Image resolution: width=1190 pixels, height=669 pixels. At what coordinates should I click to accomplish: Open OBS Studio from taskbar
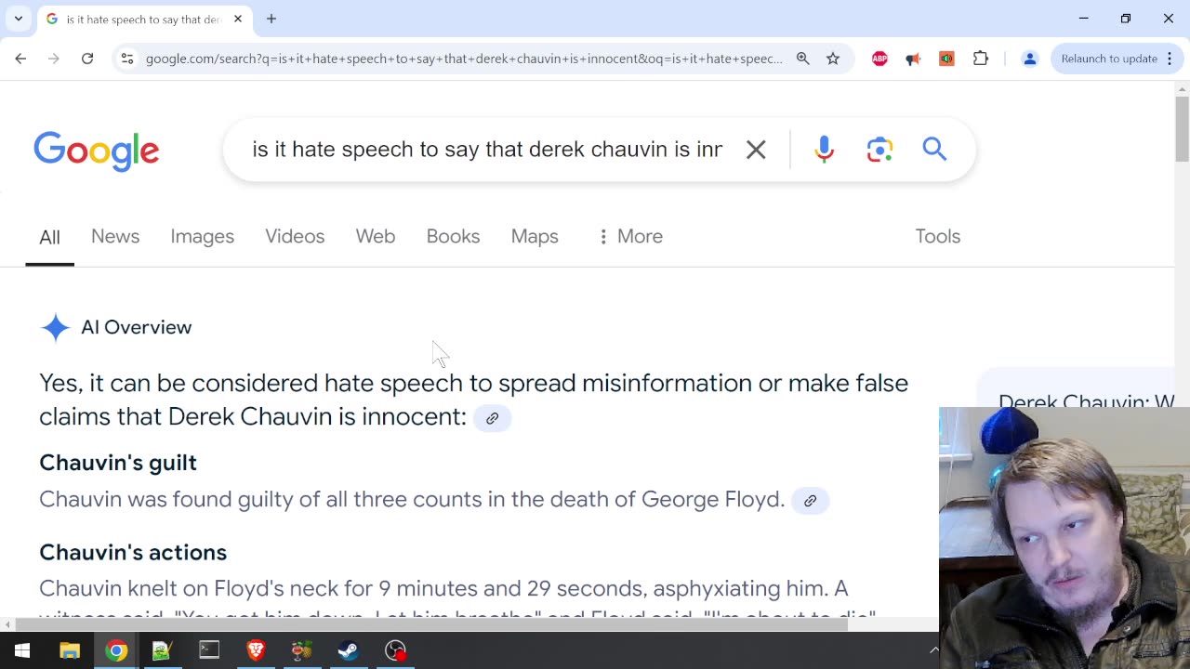pos(396,650)
